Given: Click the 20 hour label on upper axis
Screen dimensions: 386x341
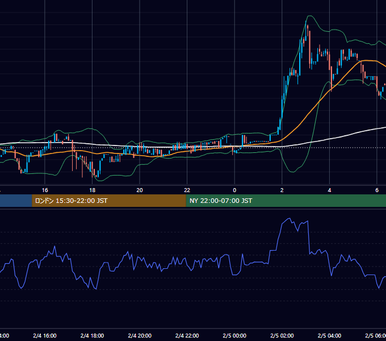Looking at the screenshot, I should (x=140, y=190).
